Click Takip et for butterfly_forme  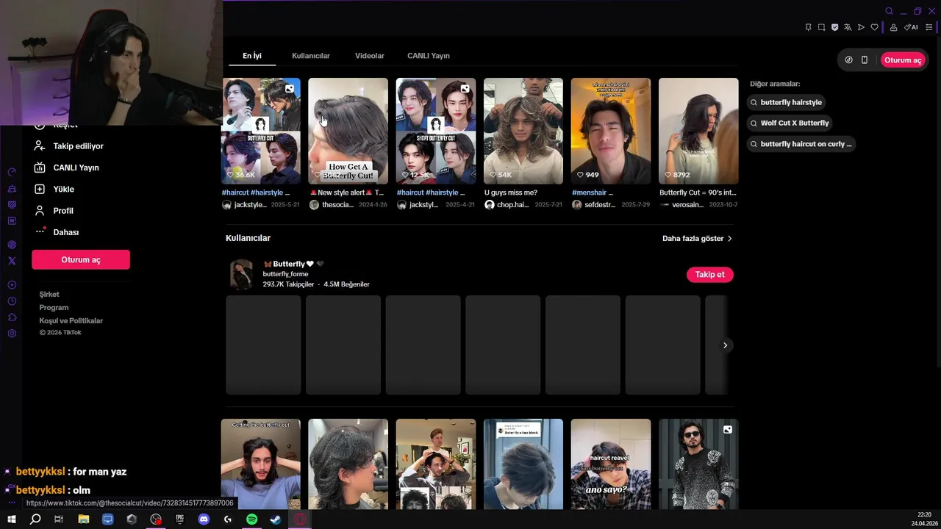point(709,274)
